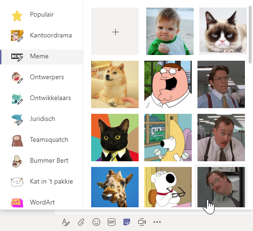
Task: Open the three-dots more options menu
Action: click(x=157, y=222)
